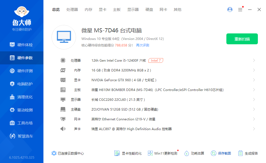Open 硬件评测 from the sidebar
266x163 pixels.
coord(21,71)
